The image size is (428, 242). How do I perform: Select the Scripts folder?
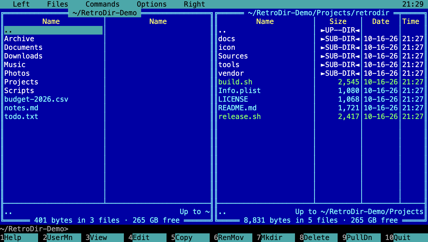pyautogui.click(x=53, y=91)
